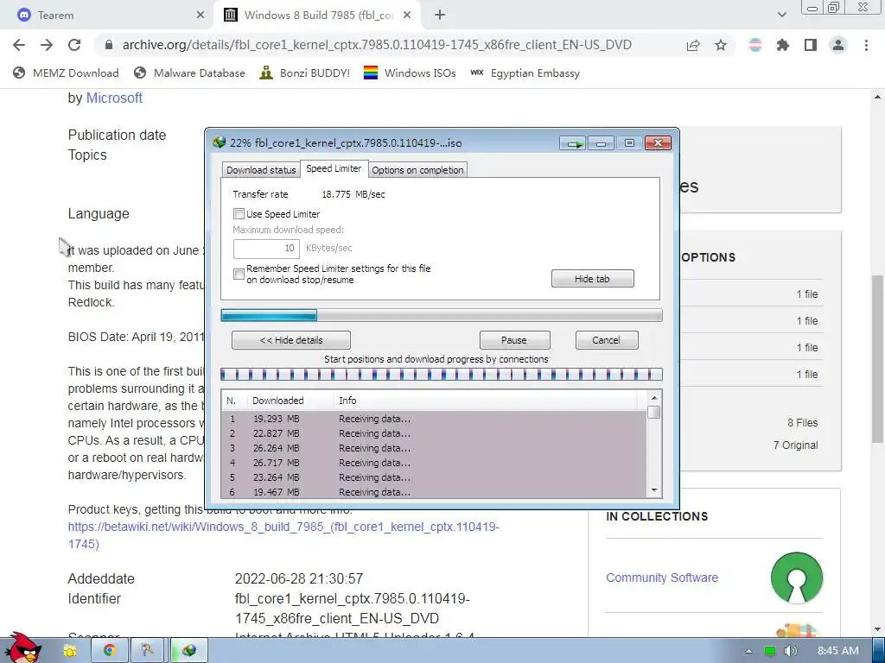Reload the archive.org page
This screenshot has height=663, width=885.
(x=74, y=45)
